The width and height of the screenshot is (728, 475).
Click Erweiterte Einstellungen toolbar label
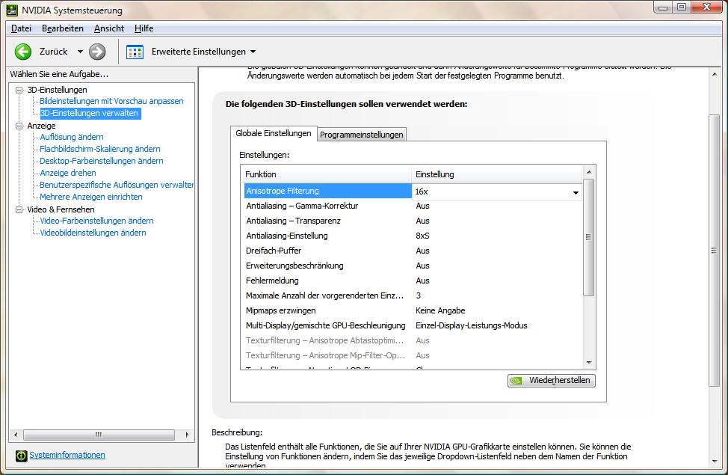[x=199, y=52]
